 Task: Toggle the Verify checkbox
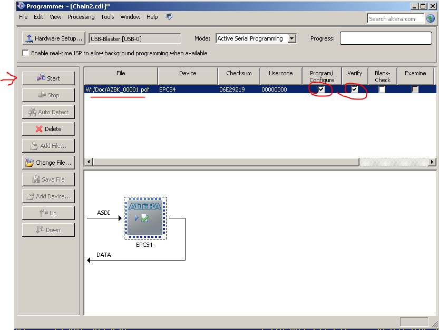(355, 89)
